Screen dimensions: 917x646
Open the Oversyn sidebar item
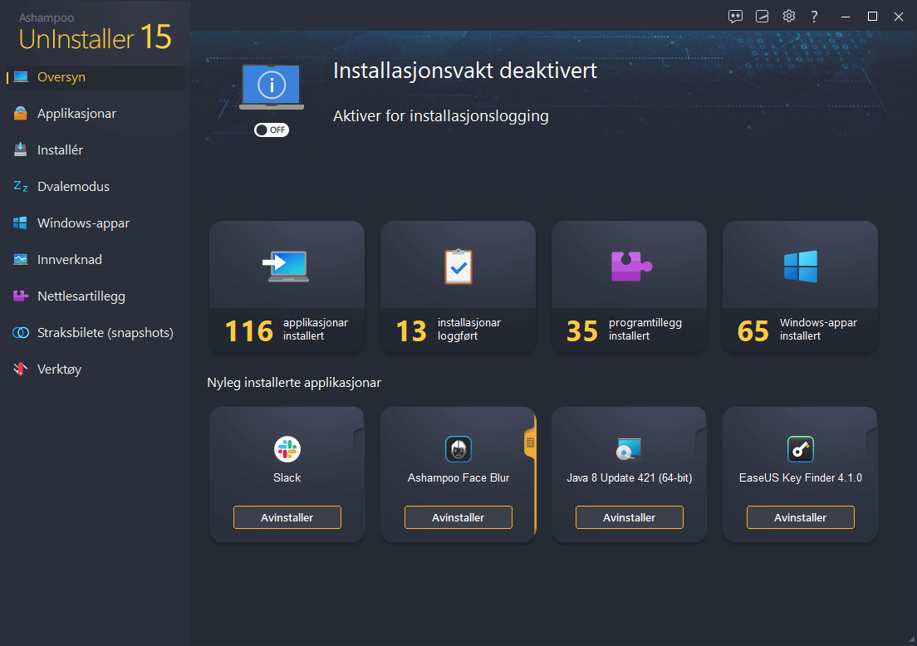94,77
